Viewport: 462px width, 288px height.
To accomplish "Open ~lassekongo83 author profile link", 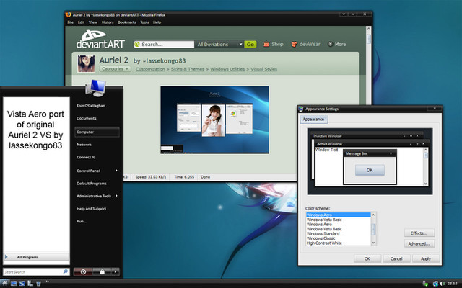I will pyautogui.click(x=164, y=60).
